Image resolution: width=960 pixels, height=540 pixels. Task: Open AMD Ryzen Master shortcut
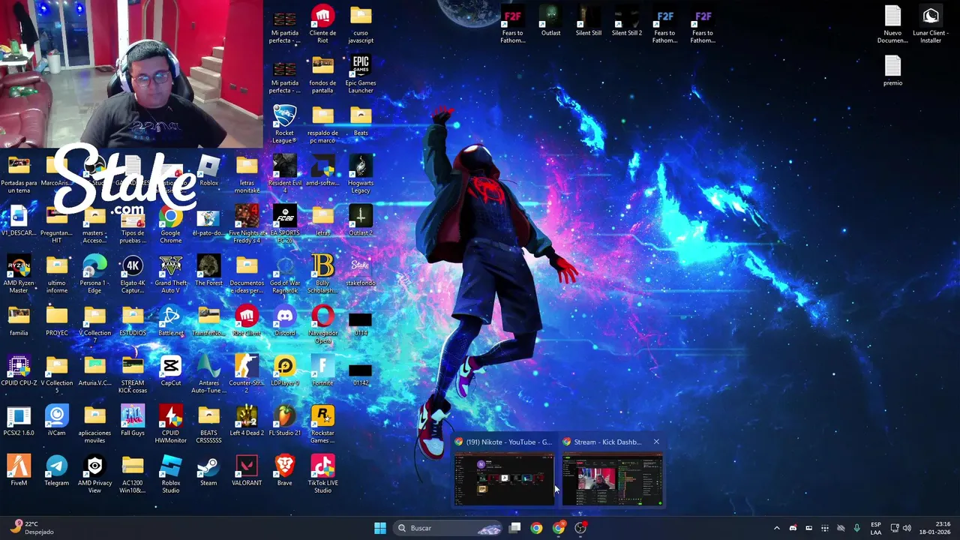coord(19,274)
